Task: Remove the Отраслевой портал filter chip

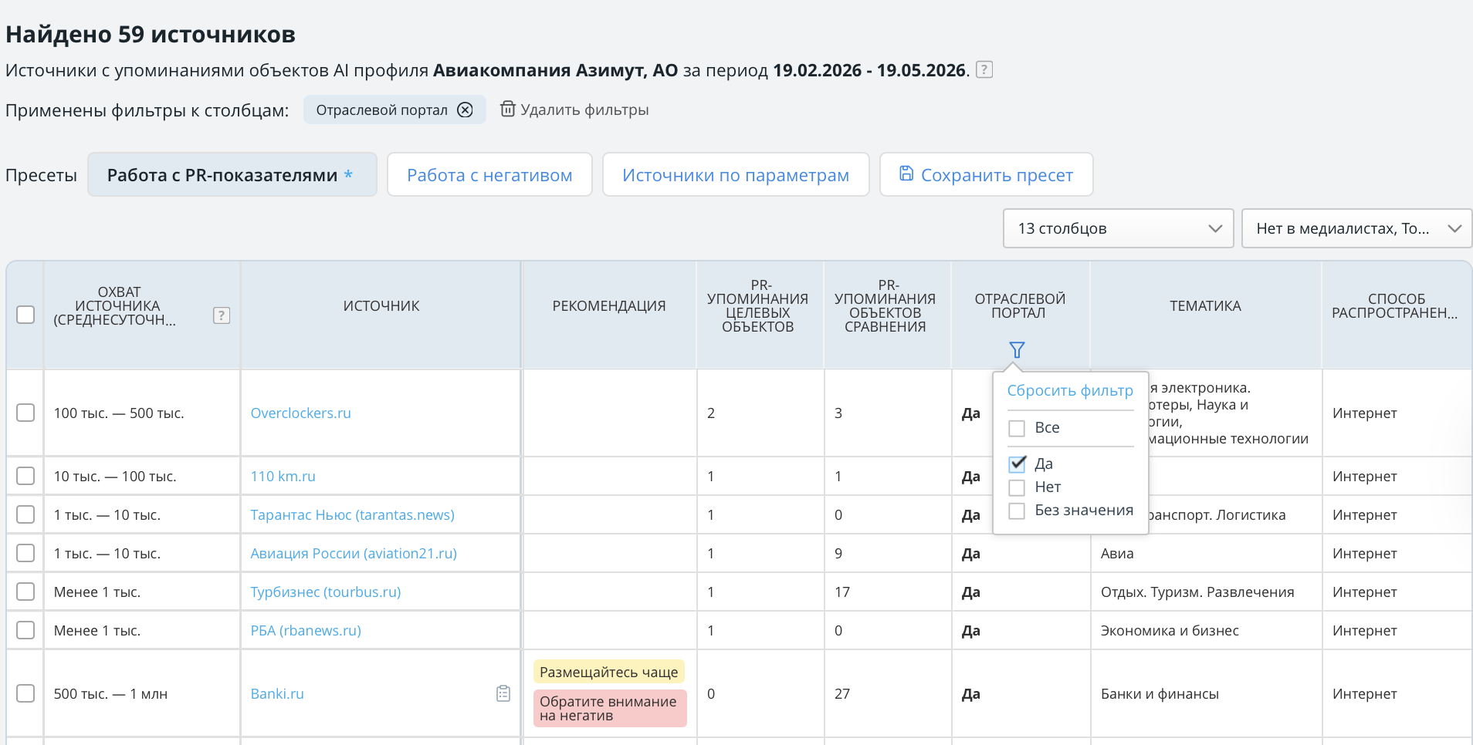Action: click(465, 110)
